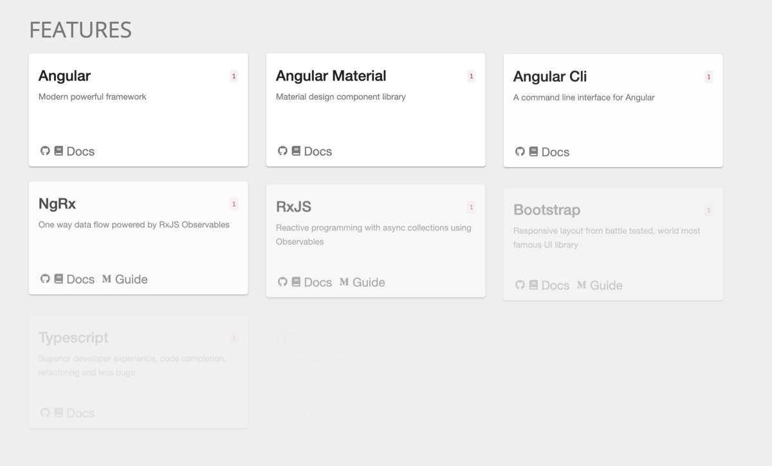Open the Docs link in the Angular Cli card
772x466 pixels.
point(555,152)
